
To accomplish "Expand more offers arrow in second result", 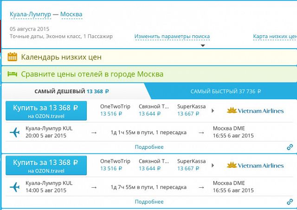I will click(213, 165).
